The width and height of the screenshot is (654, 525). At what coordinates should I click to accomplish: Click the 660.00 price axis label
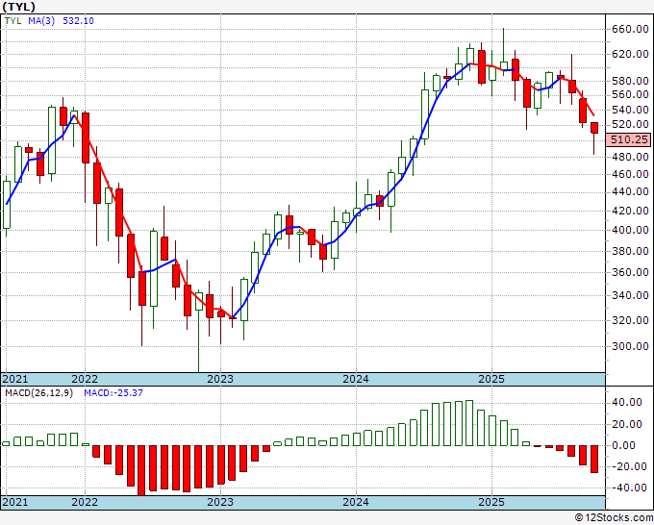pyautogui.click(x=630, y=29)
